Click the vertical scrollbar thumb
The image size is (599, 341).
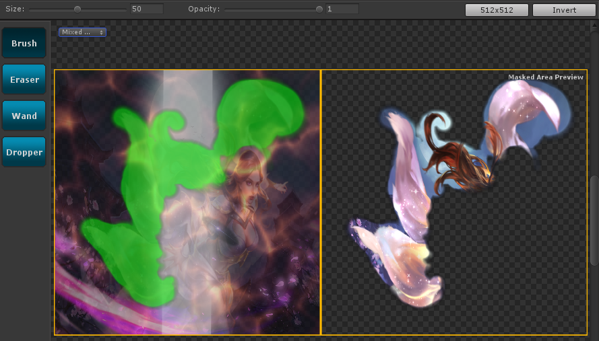594,221
